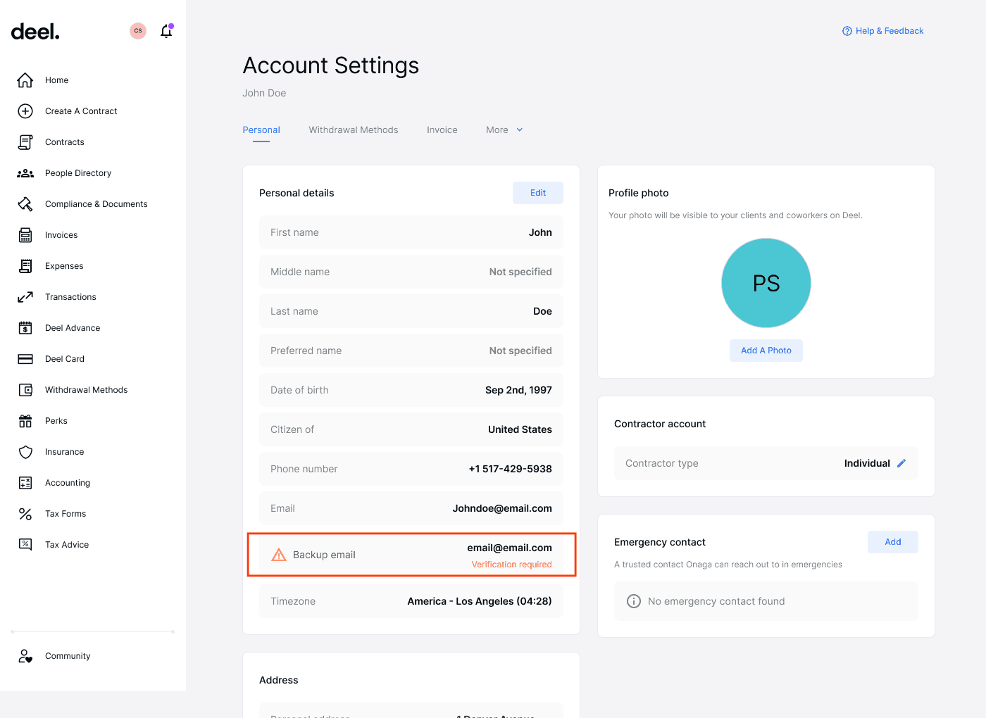Switch to the Withdrawal Methods tab
Image resolution: width=986 pixels, height=718 pixels.
pyautogui.click(x=353, y=130)
